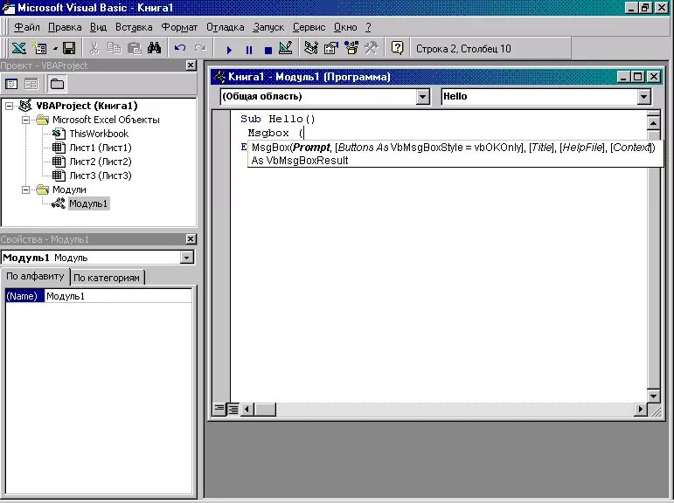Close the Project - VBAProject panel
This screenshot has height=503, width=674.
click(x=191, y=65)
